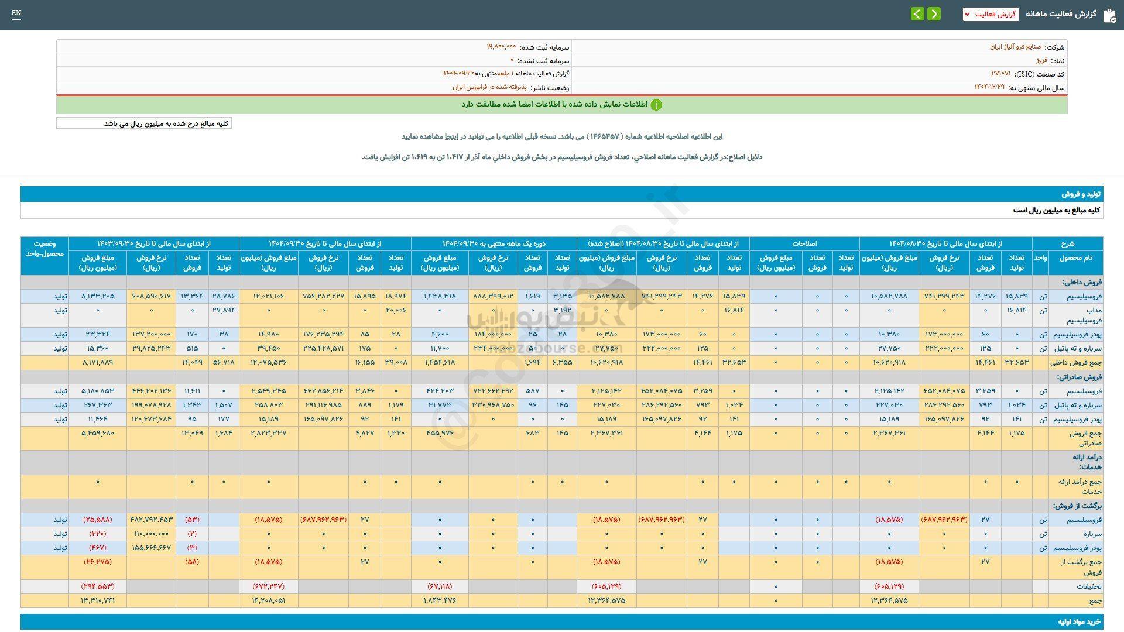Screen dimensions: 1124x632
Task: Click the clipboard report icon at top right
Action: coord(1108,15)
